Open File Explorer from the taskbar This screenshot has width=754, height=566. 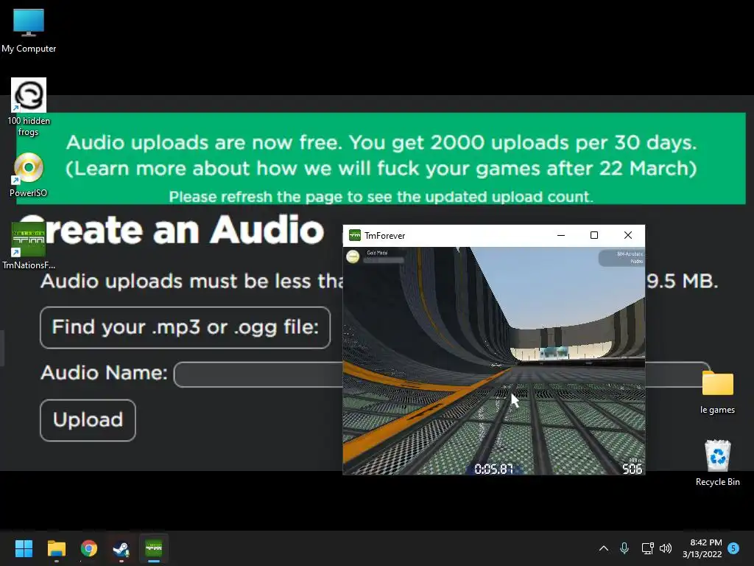tap(56, 548)
